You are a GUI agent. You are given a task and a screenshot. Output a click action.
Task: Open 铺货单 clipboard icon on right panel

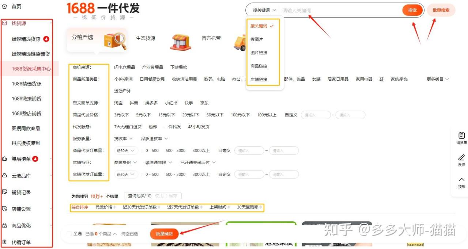[x=461, y=135]
